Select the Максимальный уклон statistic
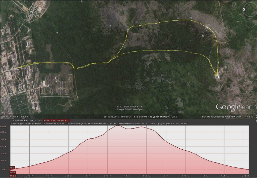Screen dimensions: 257x178 [137, 124]
